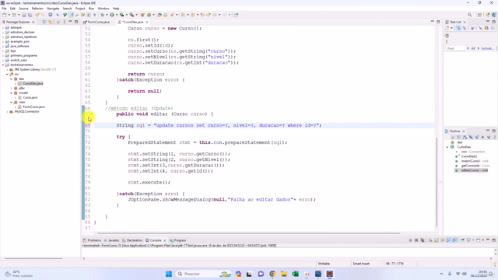
Task: Click Open Console icon in Console toolbar
Action: coord(478,240)
